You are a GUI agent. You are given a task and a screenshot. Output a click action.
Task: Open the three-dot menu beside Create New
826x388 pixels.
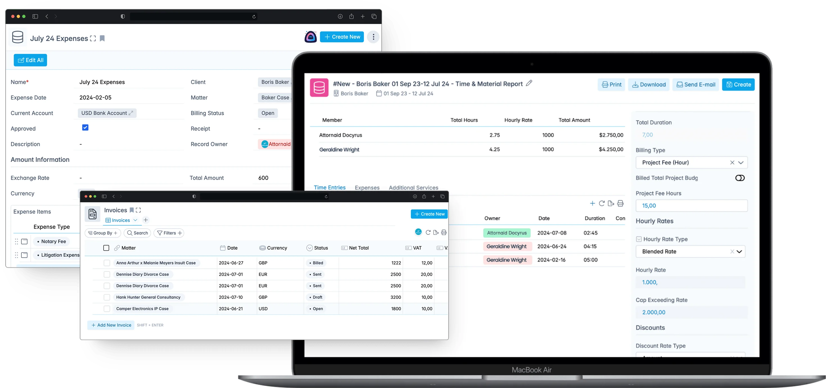(x=373, y=37)
